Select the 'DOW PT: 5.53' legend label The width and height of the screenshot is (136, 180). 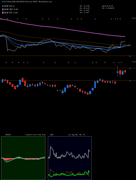pos(11,13)
